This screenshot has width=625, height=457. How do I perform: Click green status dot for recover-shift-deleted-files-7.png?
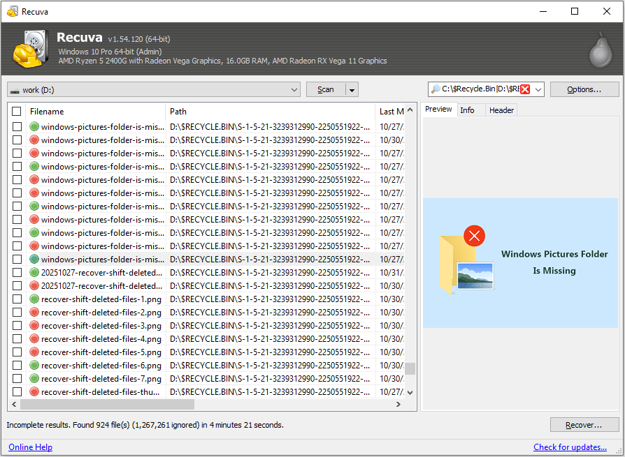34,378
